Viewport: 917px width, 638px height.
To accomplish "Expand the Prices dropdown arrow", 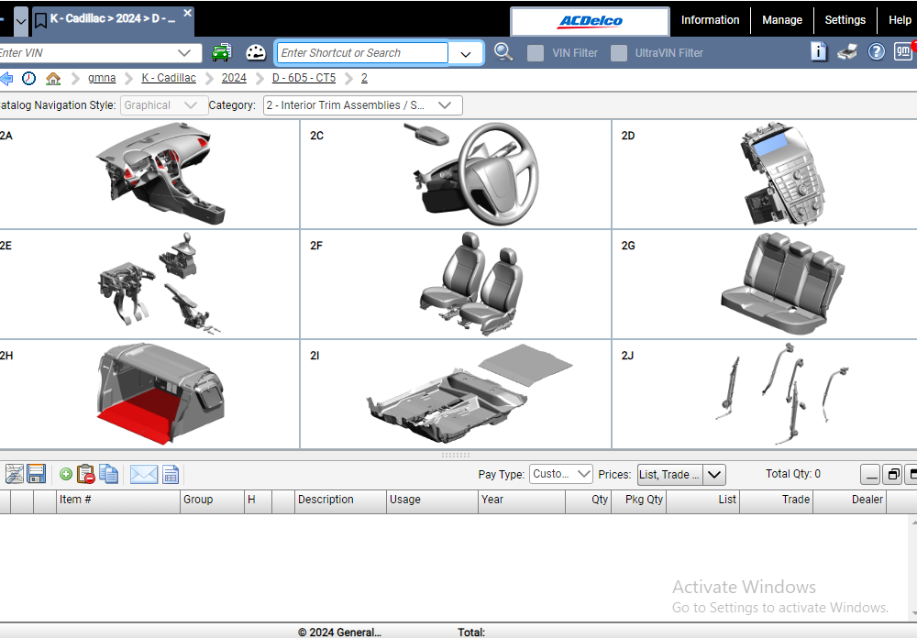I will coord(714,474).
